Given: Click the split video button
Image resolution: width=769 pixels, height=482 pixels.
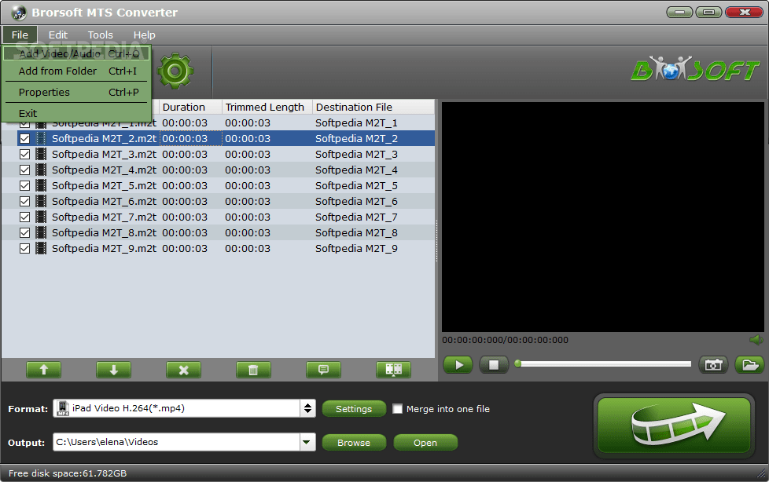Looking at the screenshot, I should [393, 370].
